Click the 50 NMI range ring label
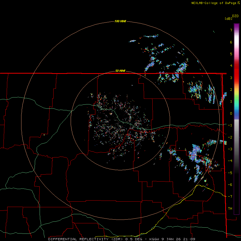Image resolution: width=241 pixels, height=241 pixels. click(120, 71)
